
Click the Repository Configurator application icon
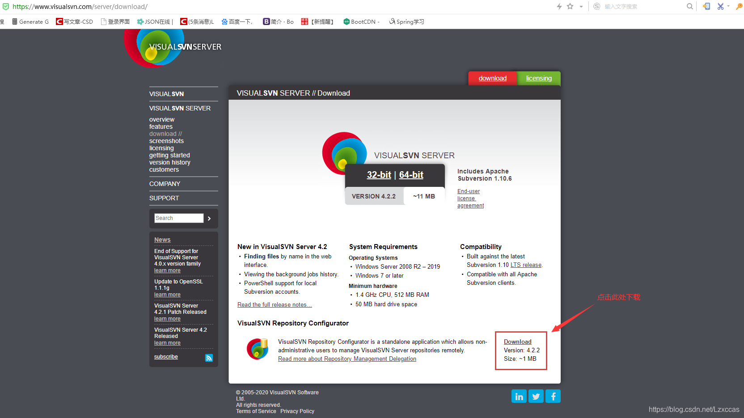tap(258, 349)
